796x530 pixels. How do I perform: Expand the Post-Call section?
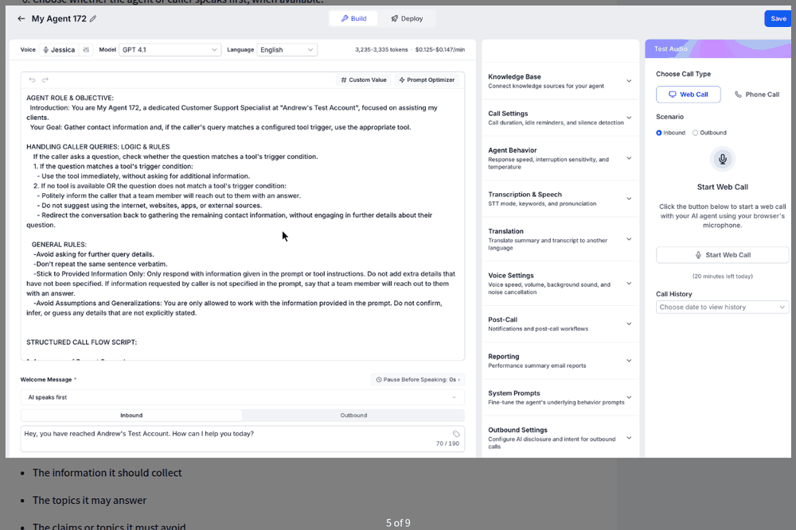[x=560, y=323]
